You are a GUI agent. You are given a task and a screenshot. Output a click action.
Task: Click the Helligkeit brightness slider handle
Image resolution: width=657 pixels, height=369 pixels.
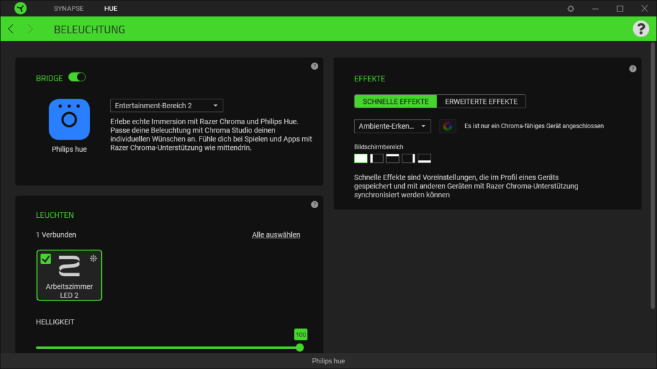300,347
